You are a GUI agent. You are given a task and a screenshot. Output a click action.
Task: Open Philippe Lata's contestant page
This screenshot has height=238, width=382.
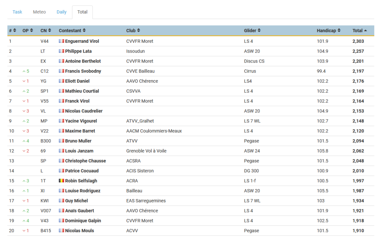pyautogui.click(x=78, y=51)
